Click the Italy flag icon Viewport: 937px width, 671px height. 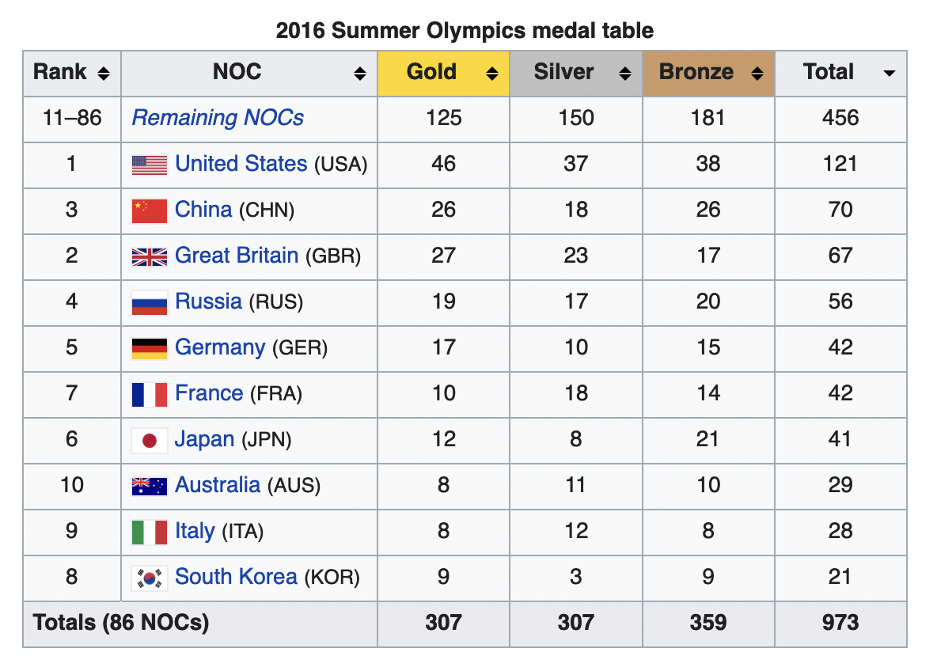pyautogui.click(x=149, y=532)
